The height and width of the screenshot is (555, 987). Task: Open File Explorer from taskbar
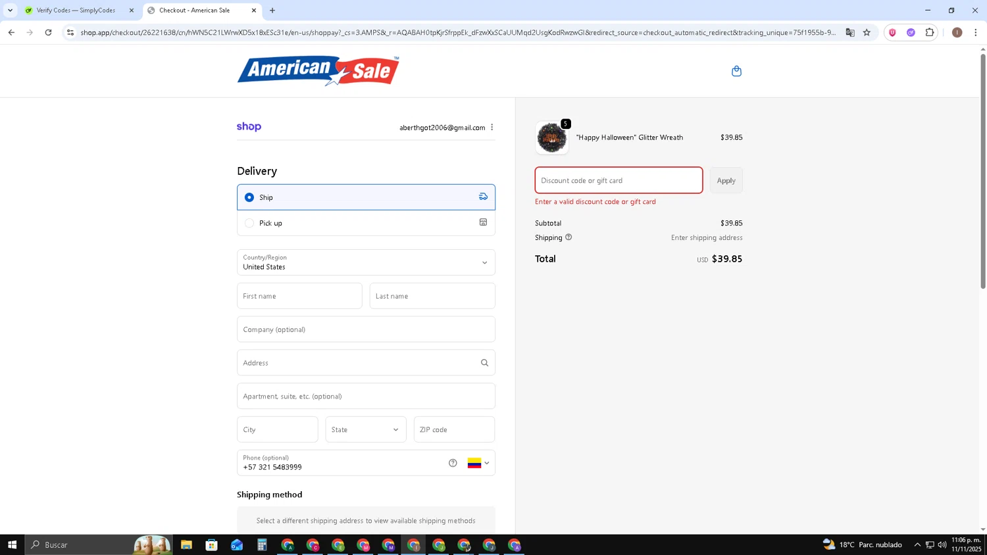(186, 544)
